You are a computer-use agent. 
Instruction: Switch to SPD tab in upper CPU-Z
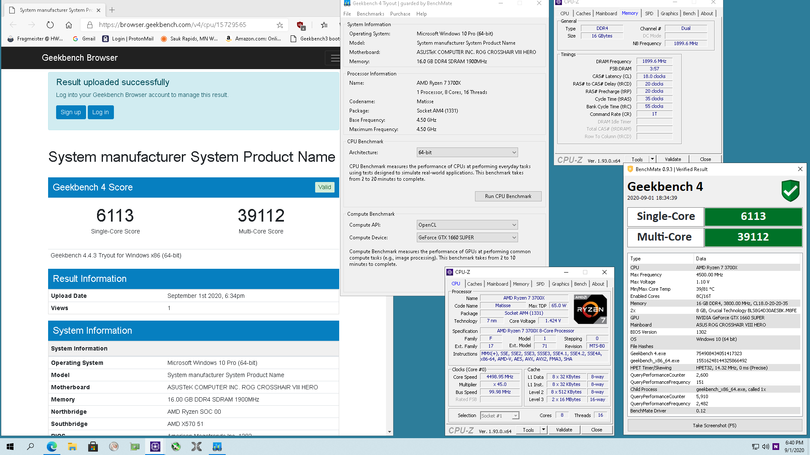tap(649, 13)
